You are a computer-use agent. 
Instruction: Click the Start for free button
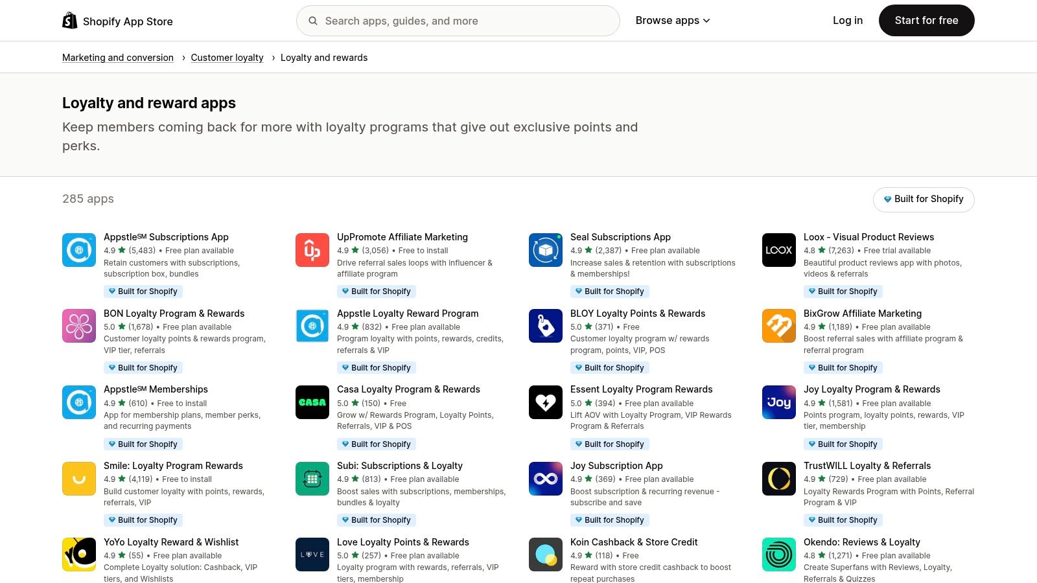click(926, 20)
